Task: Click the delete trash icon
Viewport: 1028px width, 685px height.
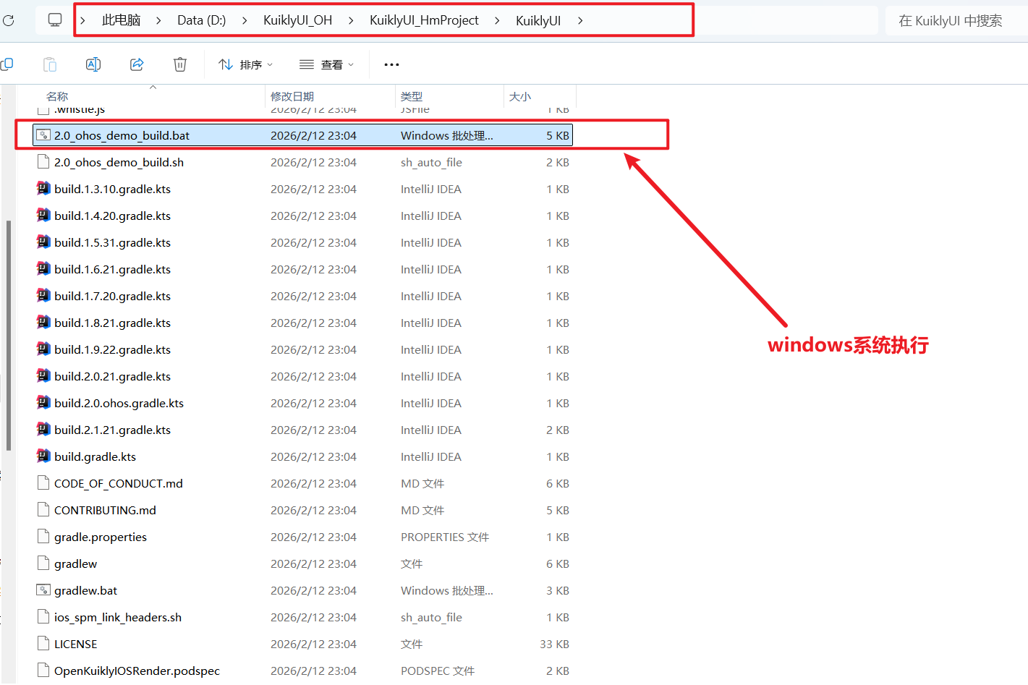Action: pyautogui.click(x=180, y=64)
